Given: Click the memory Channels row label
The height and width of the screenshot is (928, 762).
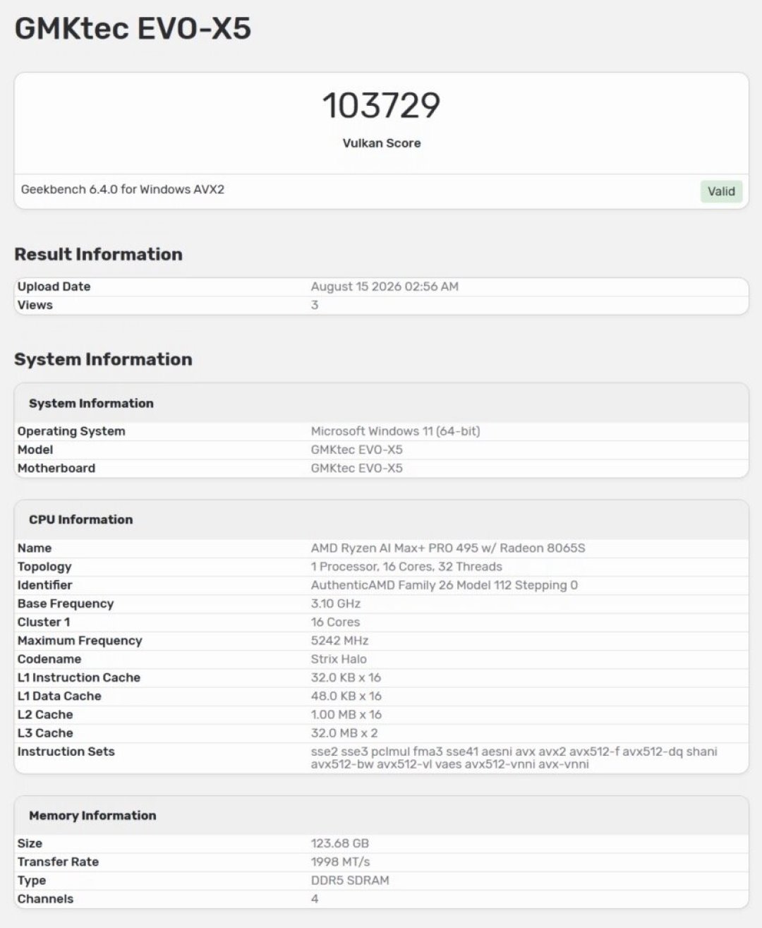Looking at the screenshot, I should (45, 899).
